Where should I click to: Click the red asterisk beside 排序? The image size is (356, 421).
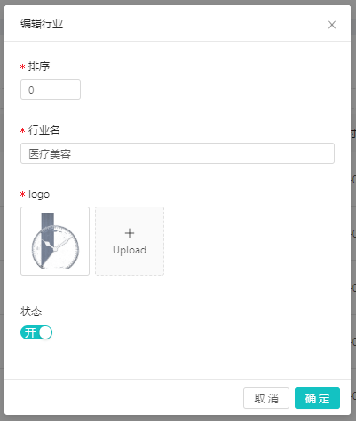(22, 67)
